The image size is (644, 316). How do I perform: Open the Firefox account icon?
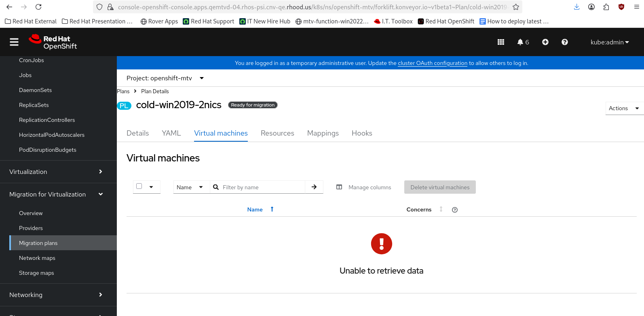[x=591, y=7]
